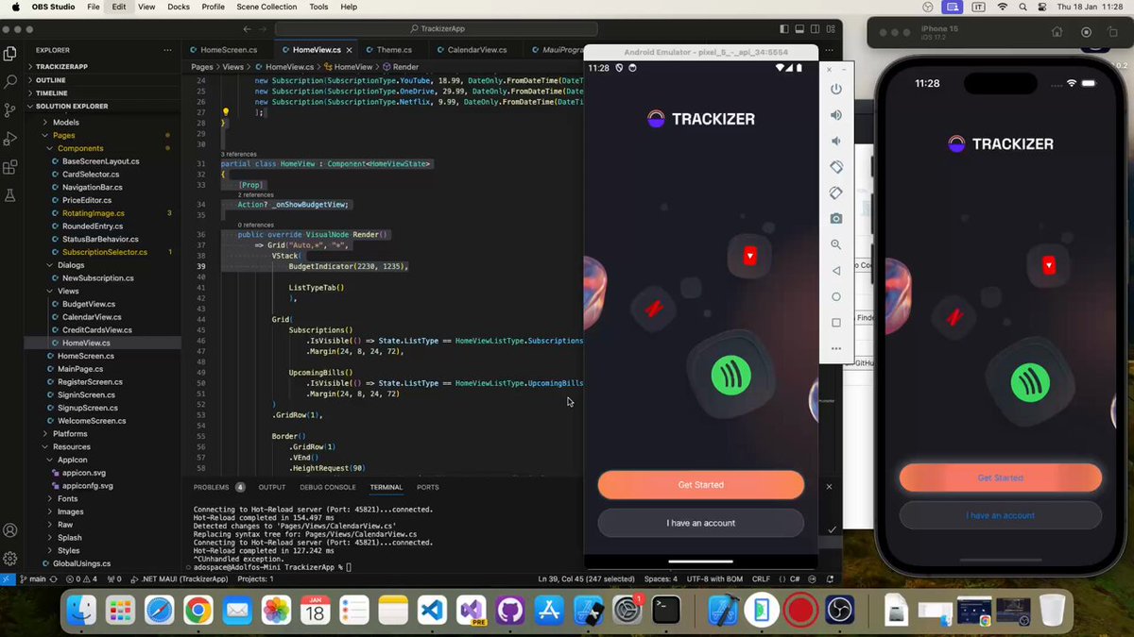Click the iPhone simulator screenshot icon
This screenshot has width=1134, height=637.
[1086, 32]
